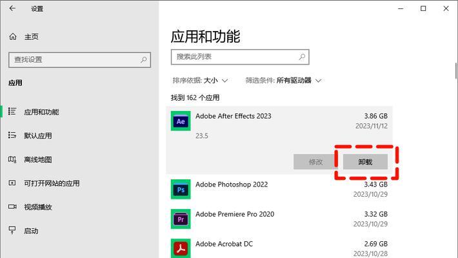Click the back arrow in Settings
The width and height of the screenshot is (458, 258).
[12, 8]
